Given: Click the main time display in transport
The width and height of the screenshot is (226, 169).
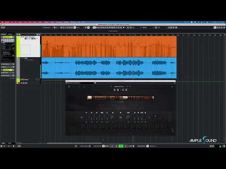Looking at the screenshot, I should pos(141,146).
